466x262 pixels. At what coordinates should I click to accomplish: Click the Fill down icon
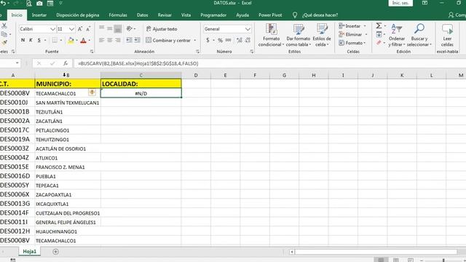click(x=379, y=34)
